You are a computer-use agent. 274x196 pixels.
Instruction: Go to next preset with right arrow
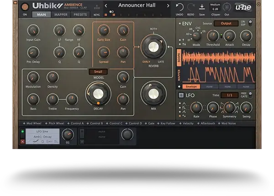(168, 6)
